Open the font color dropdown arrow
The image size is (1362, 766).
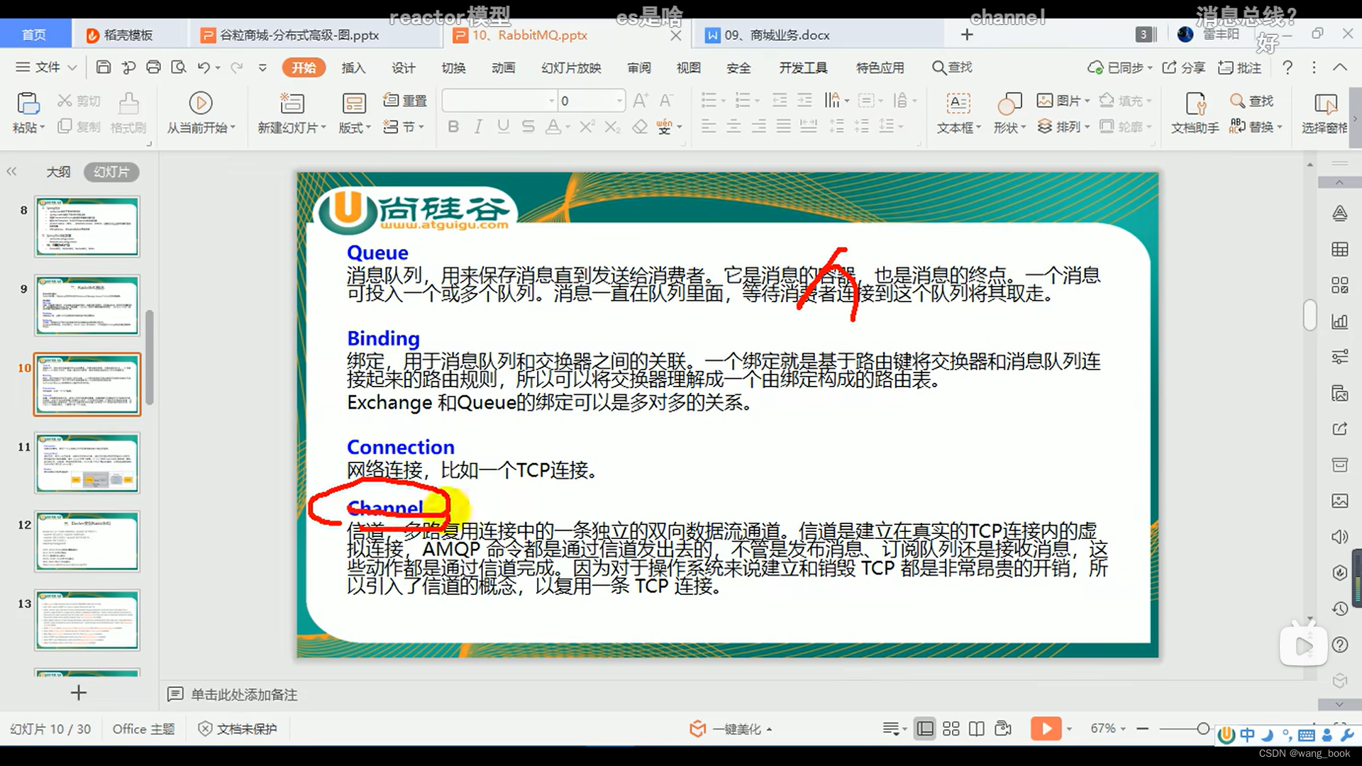[567, 127]
